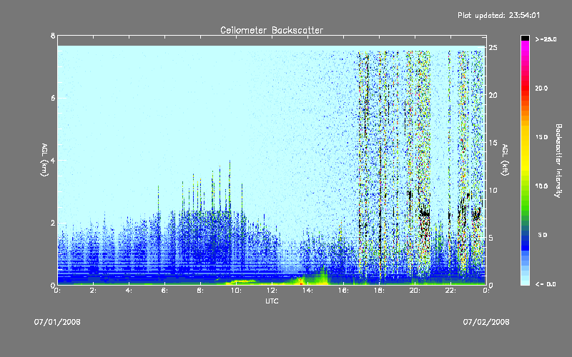
Task: Click the "15" tick on kft axis
Action: (x=493, y=143)
